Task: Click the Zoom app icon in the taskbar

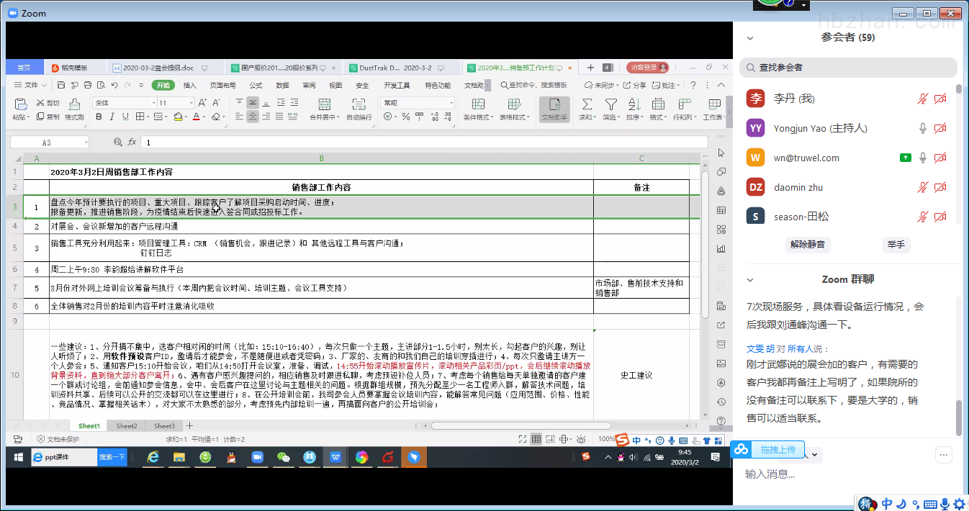Action: 257,457
